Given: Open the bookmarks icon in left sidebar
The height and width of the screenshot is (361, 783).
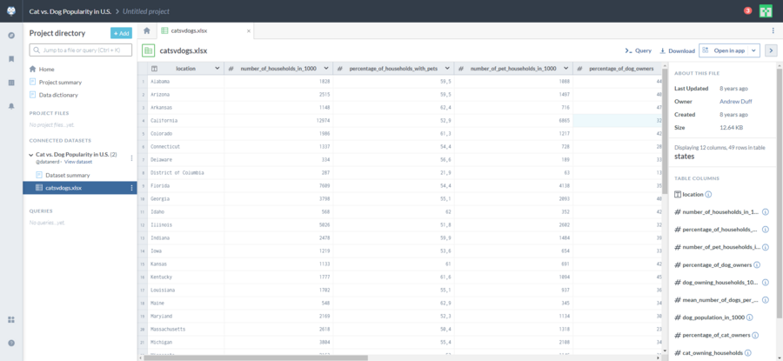Looking at the screenshot, I should click(x=11, y=59).
